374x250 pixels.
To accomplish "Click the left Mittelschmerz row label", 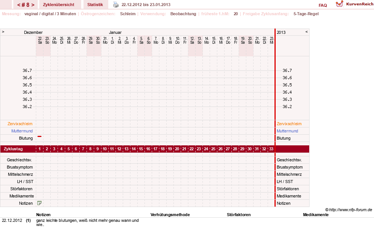I will click(x=20, y=174).
